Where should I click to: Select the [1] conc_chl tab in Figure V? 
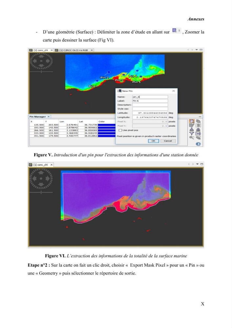[x=41, y=50]
